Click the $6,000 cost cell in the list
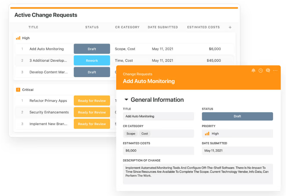 215,49
